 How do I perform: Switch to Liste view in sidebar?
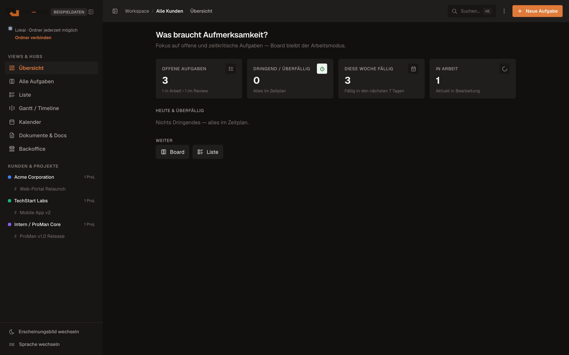pyautogui.click(x=51, y=95)
